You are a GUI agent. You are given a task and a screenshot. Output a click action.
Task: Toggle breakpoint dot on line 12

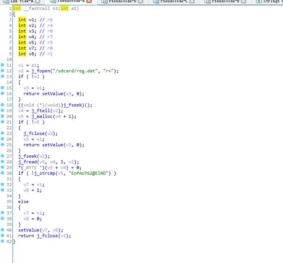(2, 71)
